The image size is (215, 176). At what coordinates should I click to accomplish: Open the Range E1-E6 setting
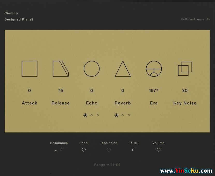[x=107, y=165]
